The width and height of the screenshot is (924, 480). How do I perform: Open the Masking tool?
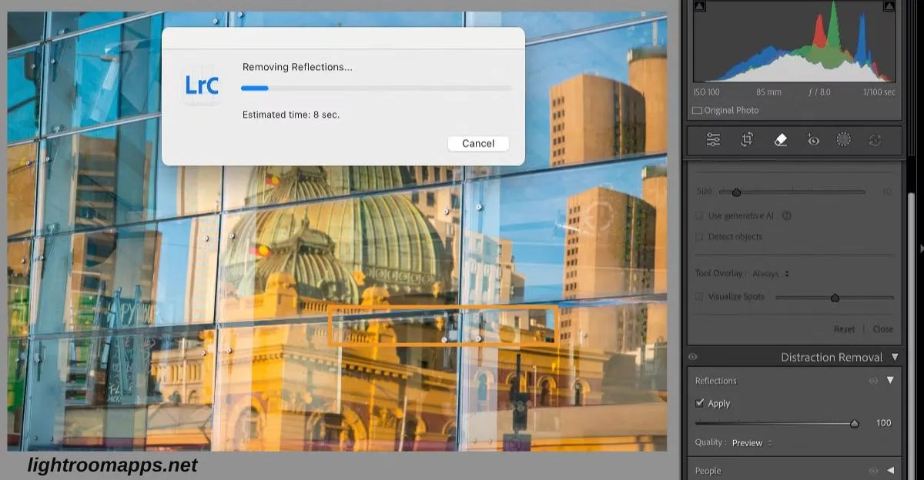coord(844,139)
